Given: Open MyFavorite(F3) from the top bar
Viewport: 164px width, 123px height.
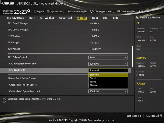Looking at the screenshot, I should point(56,11).
